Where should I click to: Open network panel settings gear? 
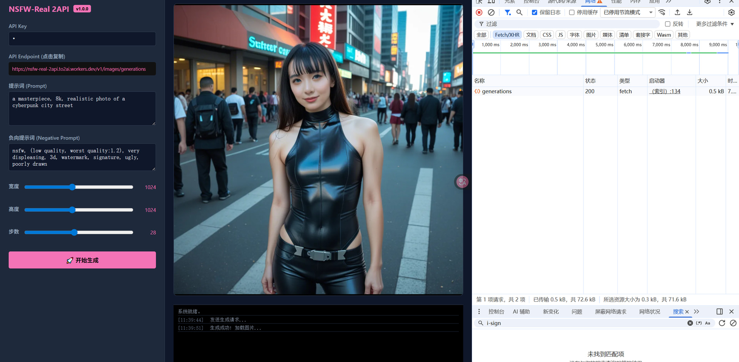tap(731, 12)
